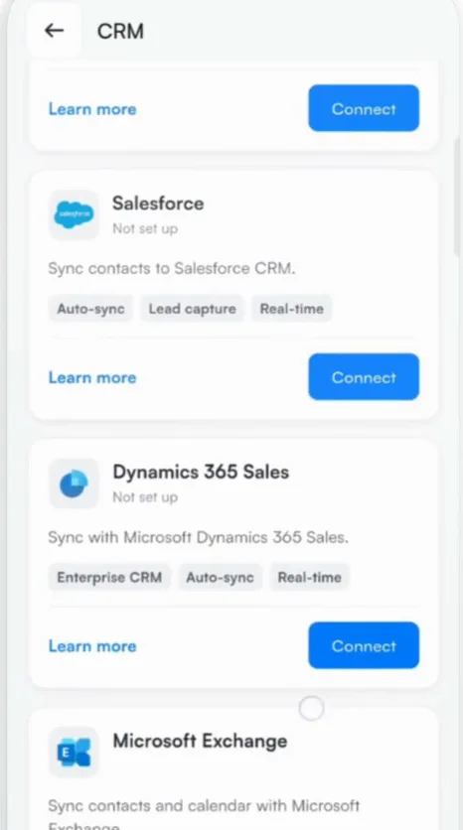Open Learn more for Dynamics 365 Sales

(92, 645)
